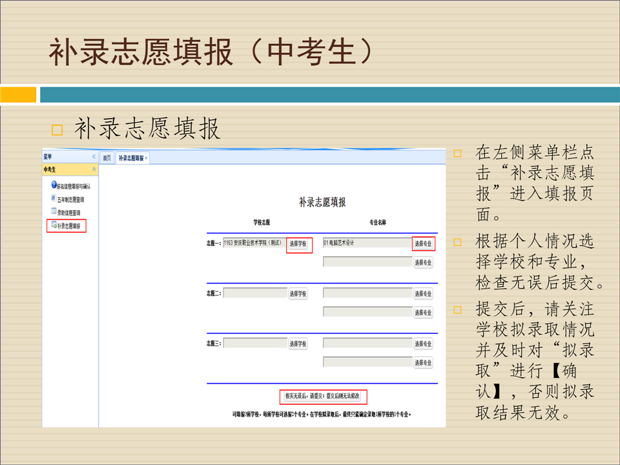Image resolution: width=620 pixels, height=465 pixels.
Task: Click the page icon next to 录取信息查询
Action: click(53, 212)
